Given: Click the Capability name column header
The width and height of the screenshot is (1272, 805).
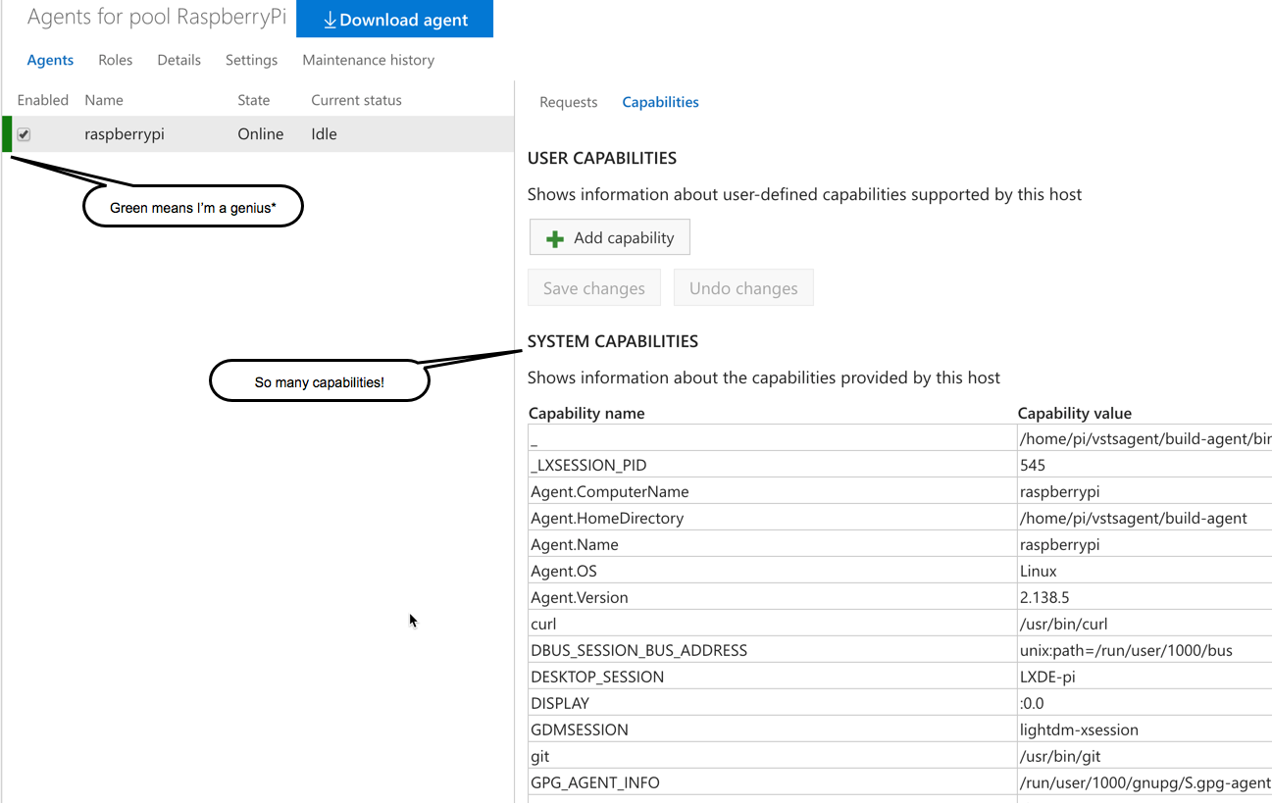Looking at the screenshot, I should point(586,413).
